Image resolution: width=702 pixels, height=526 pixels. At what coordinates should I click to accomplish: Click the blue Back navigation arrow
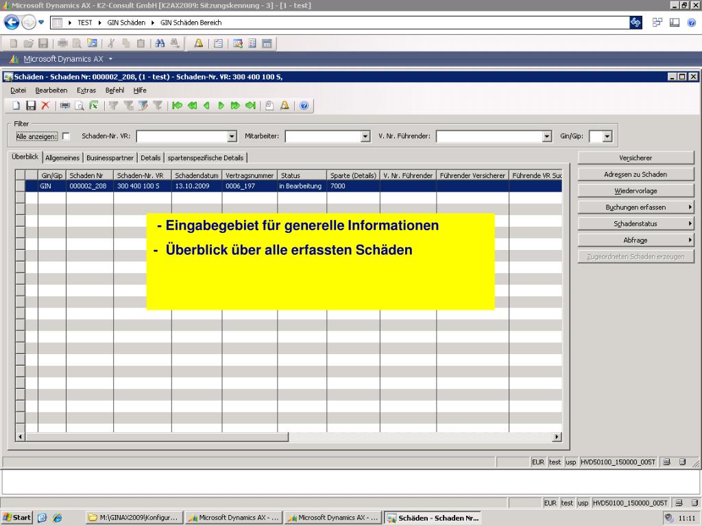[x=12, y=22]
